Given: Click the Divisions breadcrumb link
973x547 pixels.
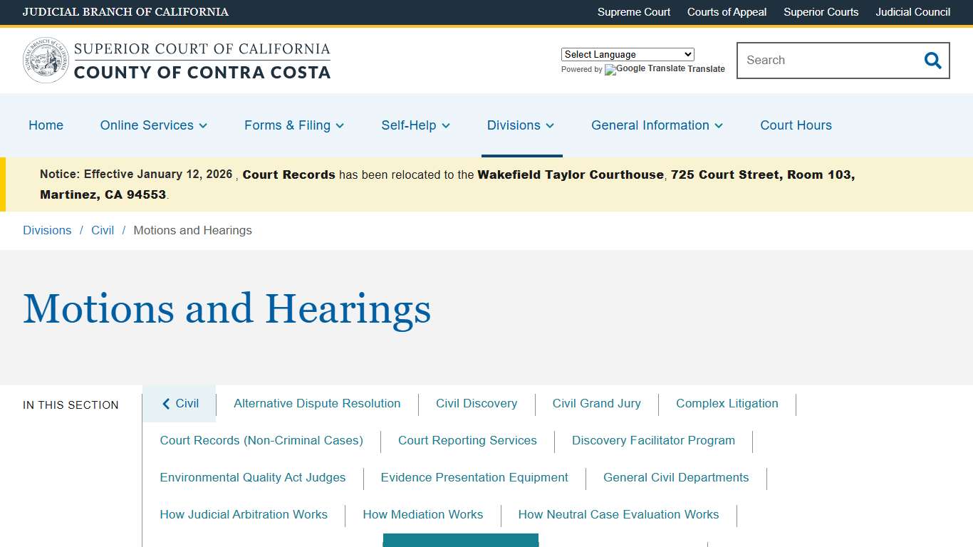Looking at the screenshot, I should [47, 230].
